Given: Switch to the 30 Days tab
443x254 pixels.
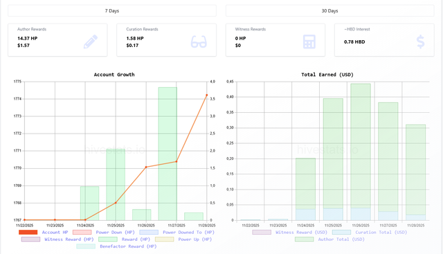Looking at the screenshot, I should tap(329, 11).
